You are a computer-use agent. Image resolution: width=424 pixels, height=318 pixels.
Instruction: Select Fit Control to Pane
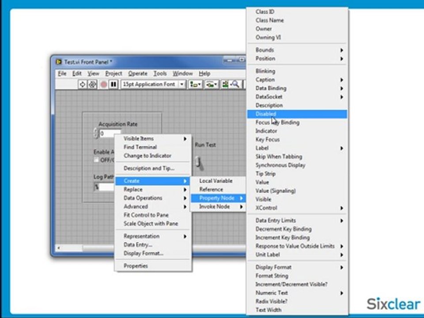[x=153, y=215]
